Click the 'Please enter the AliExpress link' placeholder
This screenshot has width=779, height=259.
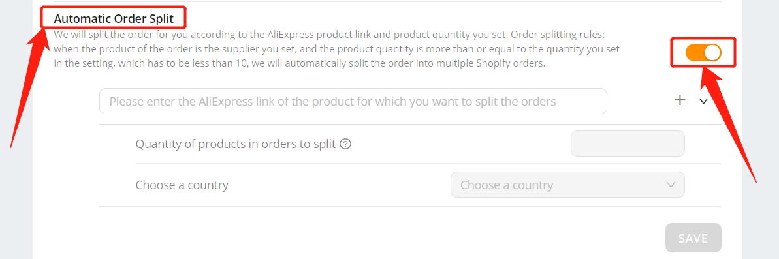[x=332, y=102]
